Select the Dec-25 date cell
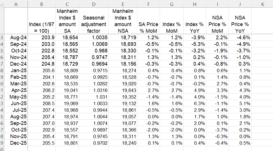 (18, 143)
